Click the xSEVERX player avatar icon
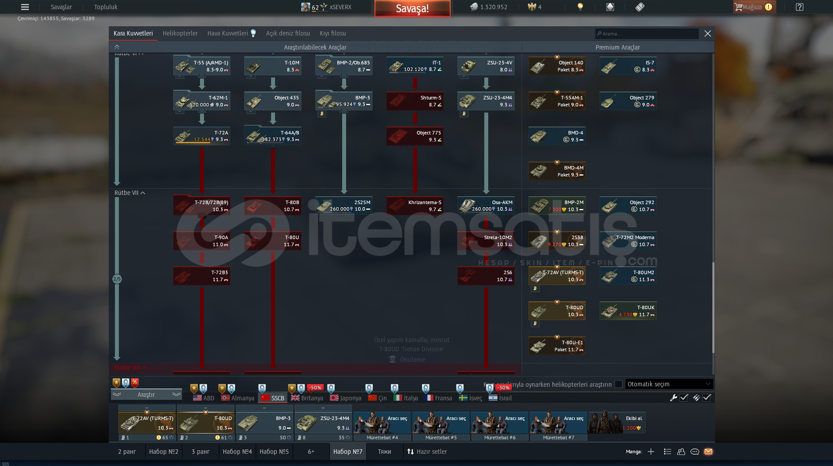 (x=305, y=7)
